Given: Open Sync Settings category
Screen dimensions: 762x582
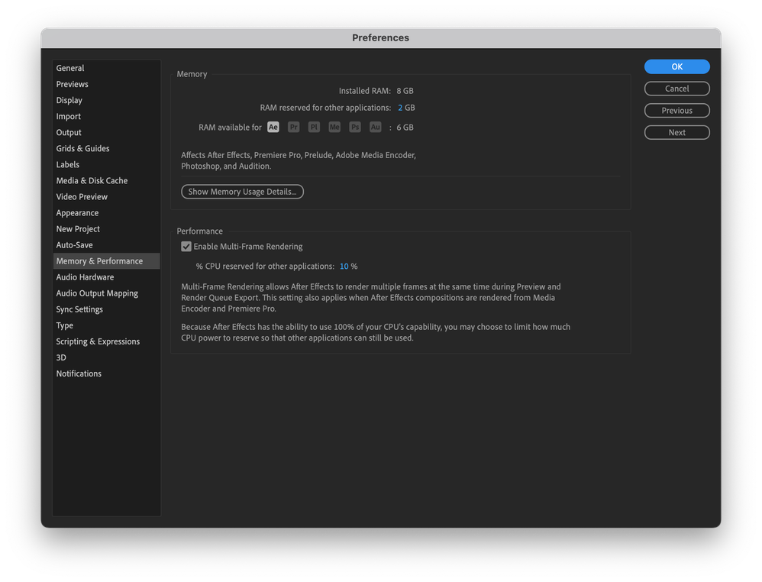Looking at the screenshot, I should [x=106, y=309].
